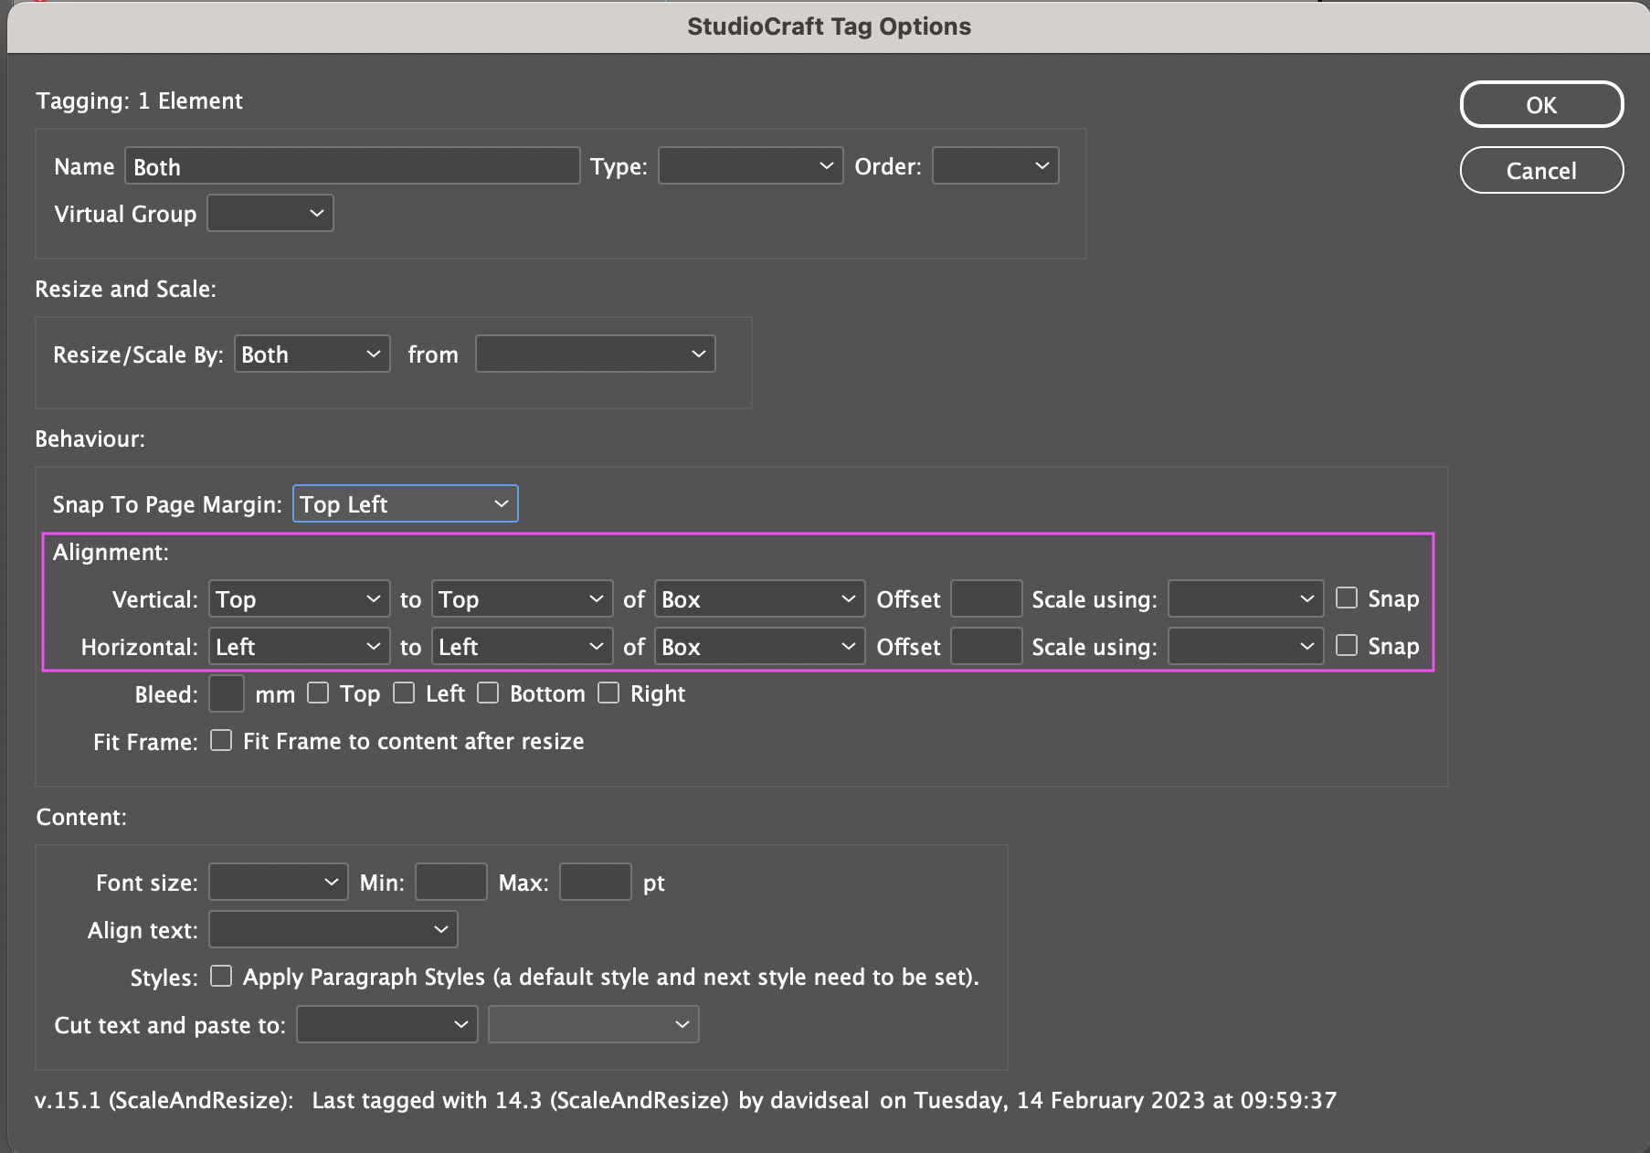This screenshot has height=1153, width=1650.
Task: Tick the Bleed Bottom checkbox
Action: (x=488, y=693)
